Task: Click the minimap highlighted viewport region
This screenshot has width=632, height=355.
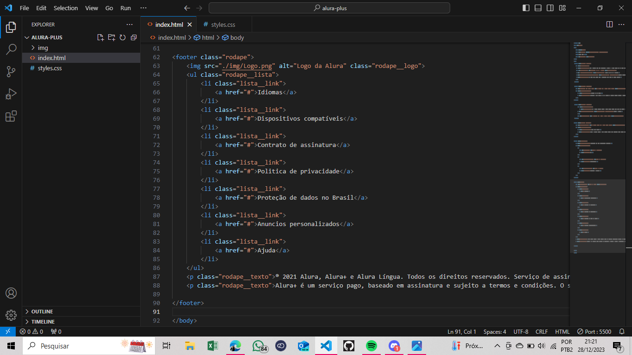Action: tap(597, 216)
